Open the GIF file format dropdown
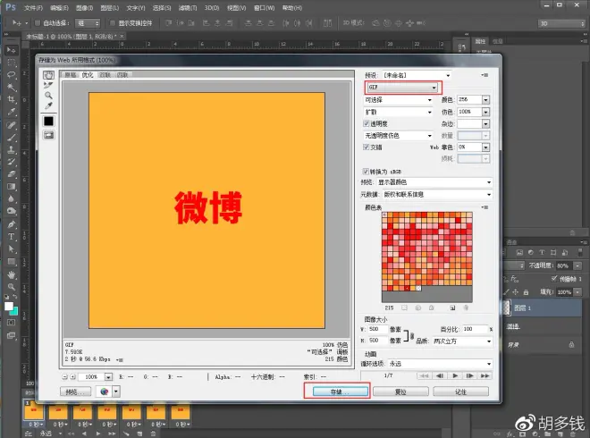The width and height of the screenshot is (590, 438). pos(402,88)
